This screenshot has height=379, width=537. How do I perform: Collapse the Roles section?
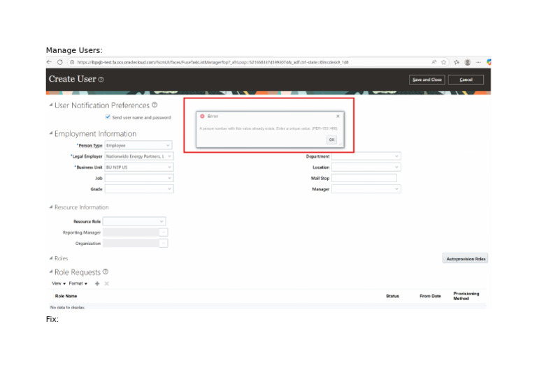pyautogui.click(x=51, y=258)
